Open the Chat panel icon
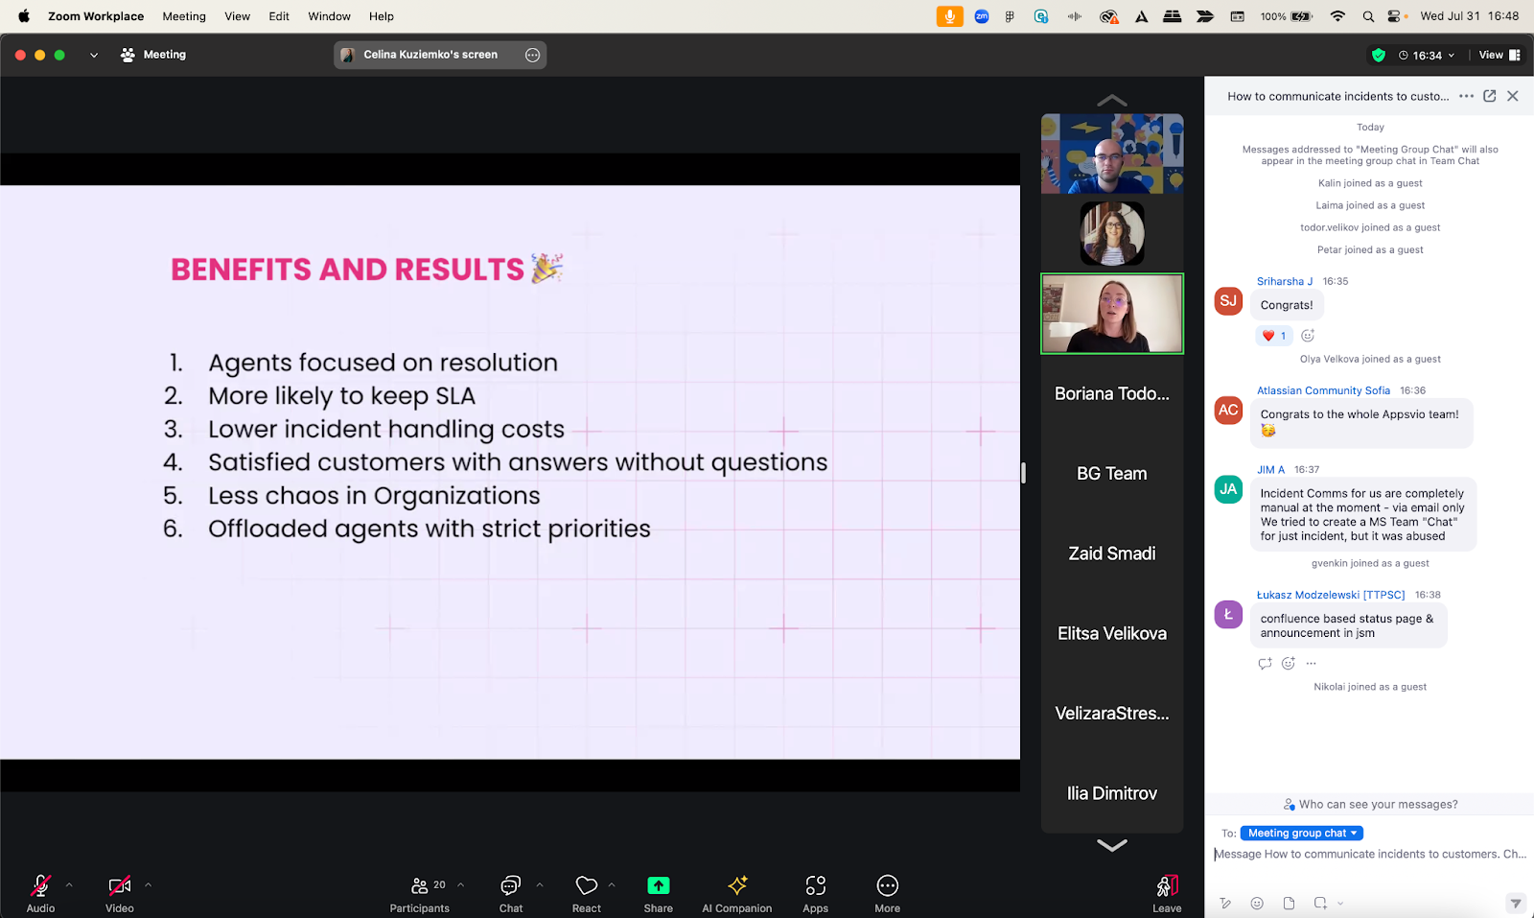 (x=510, y=884)
